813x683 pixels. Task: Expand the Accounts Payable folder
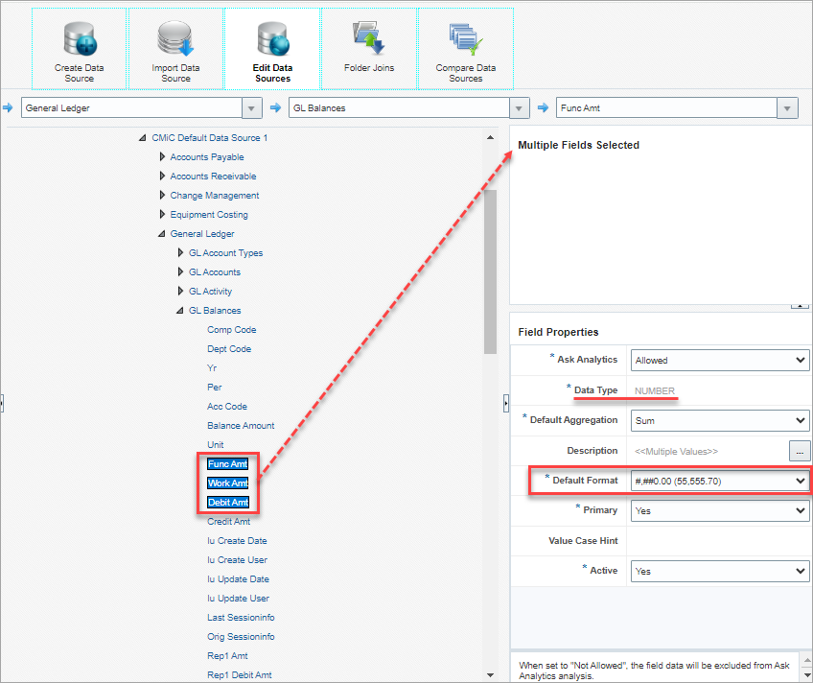click(162, 156)
